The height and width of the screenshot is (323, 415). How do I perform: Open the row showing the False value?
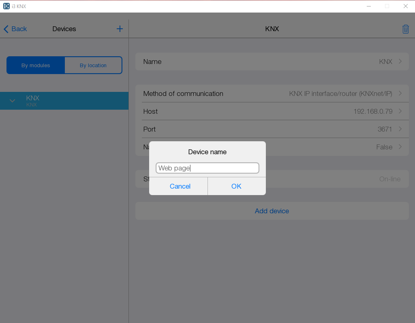400,147
